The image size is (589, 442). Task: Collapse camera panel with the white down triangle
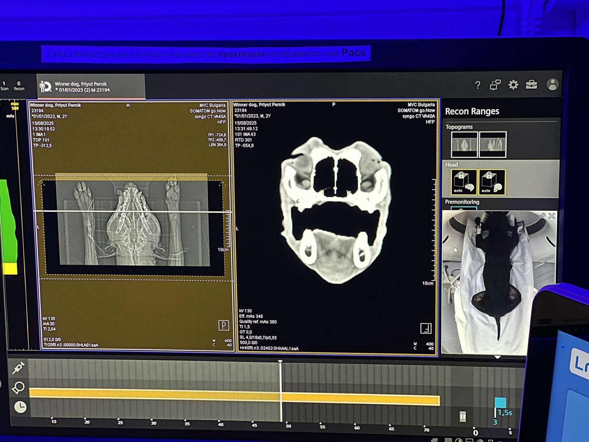pos(498,357)
